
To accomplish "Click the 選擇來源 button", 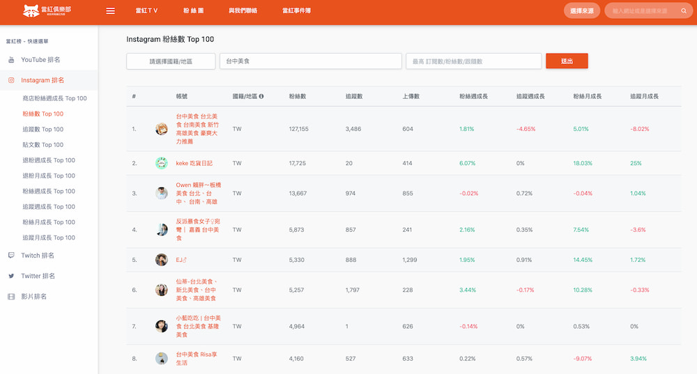I will [x=582, y=10].
